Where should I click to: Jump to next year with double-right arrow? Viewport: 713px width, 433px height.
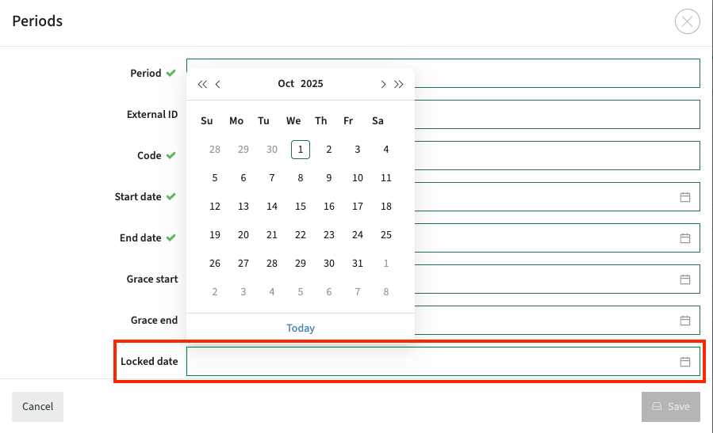399,84
